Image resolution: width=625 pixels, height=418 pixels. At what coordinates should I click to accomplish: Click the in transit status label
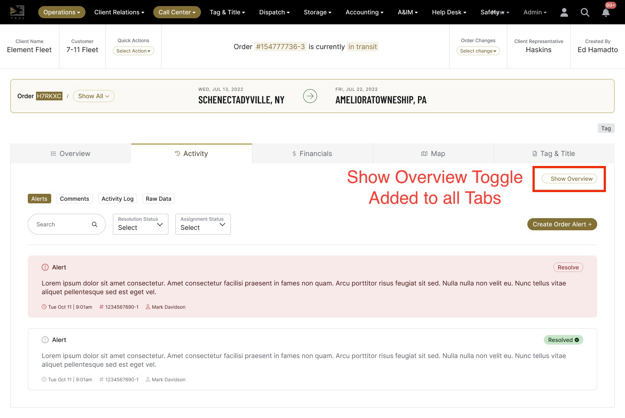[363, 46]
